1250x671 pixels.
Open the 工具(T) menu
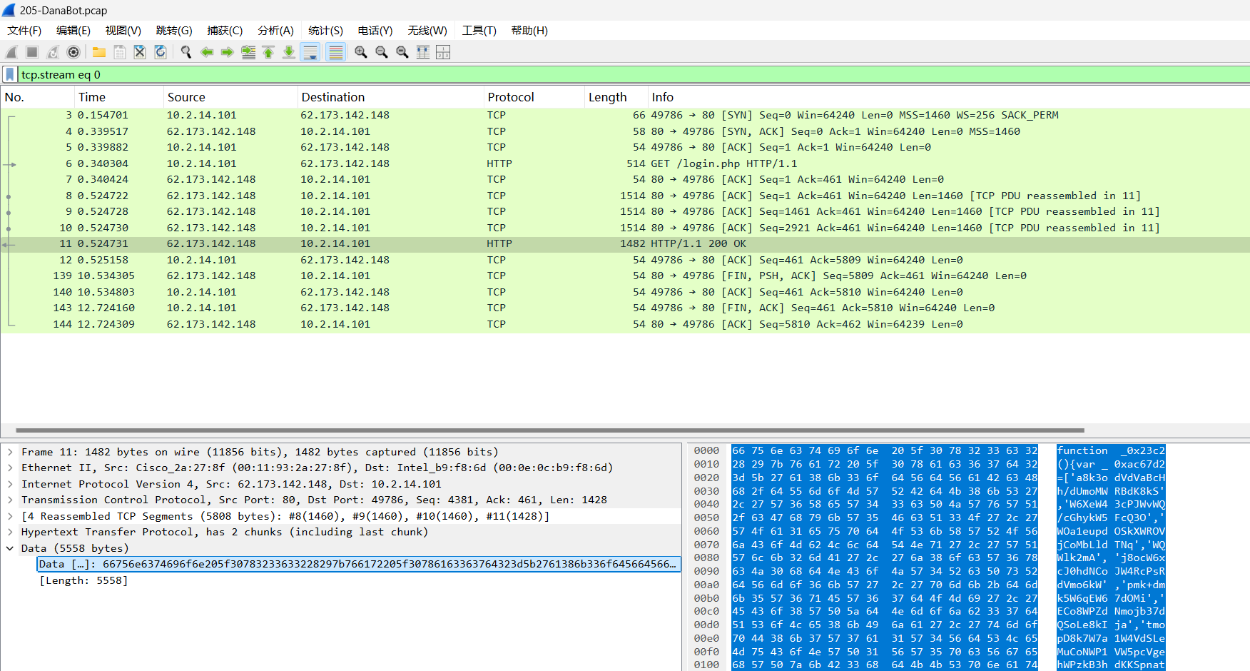click(479, 31)
